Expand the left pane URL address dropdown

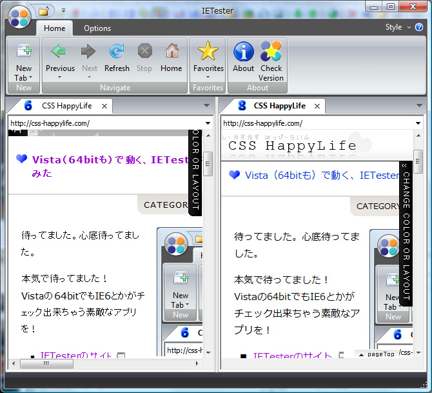click(x=208, y=123)
